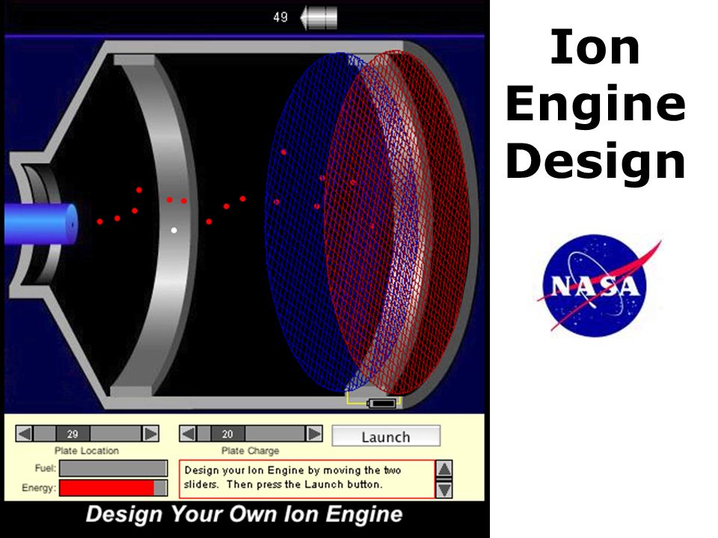Click the 'Energy:' label
This screenshot has width=718, height=538.
click(39, 488)
